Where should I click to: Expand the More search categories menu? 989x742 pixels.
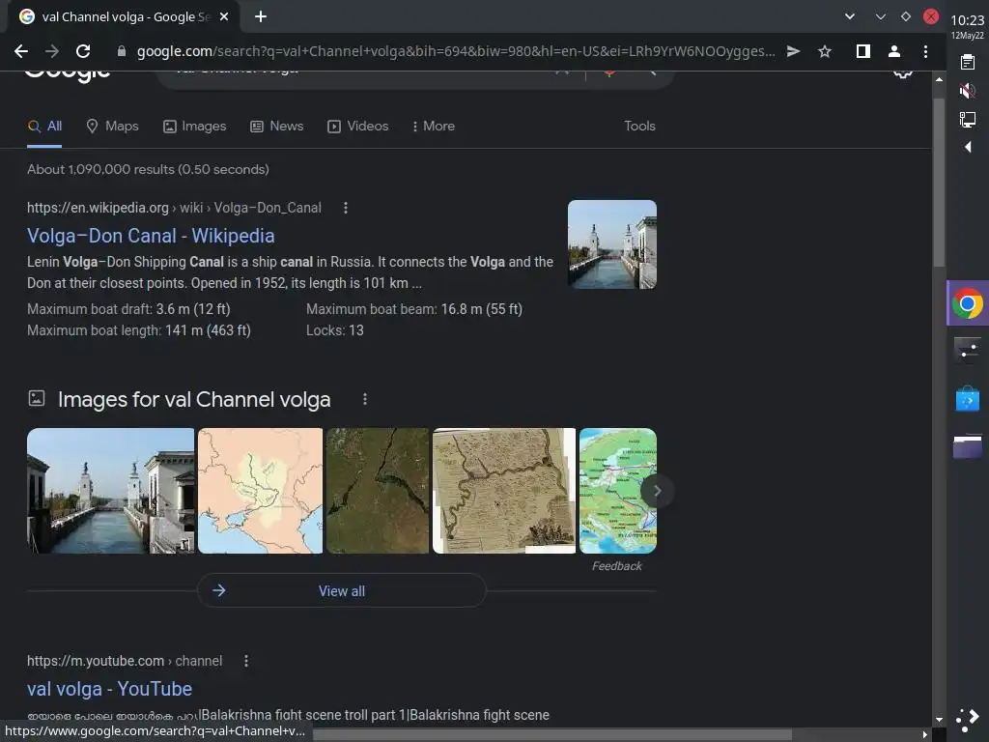pos(433,127)
